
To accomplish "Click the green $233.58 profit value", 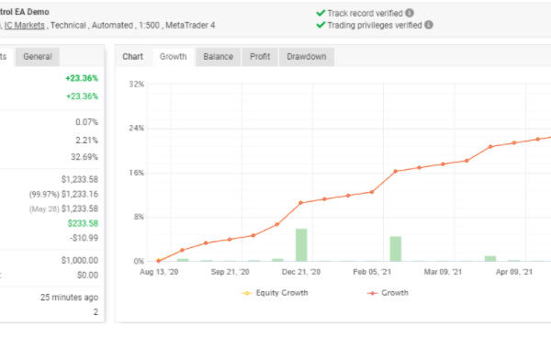I will click(x=83, y=223).
